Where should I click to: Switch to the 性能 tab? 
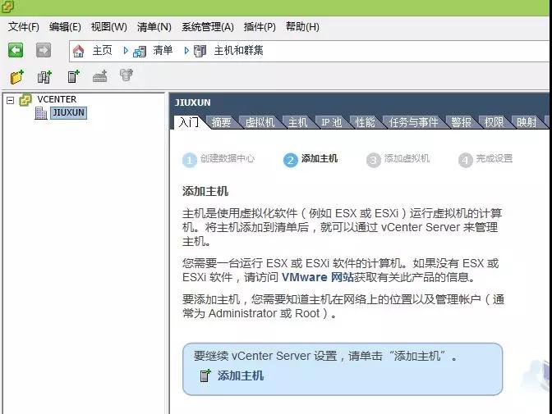[x=365, y=122]
